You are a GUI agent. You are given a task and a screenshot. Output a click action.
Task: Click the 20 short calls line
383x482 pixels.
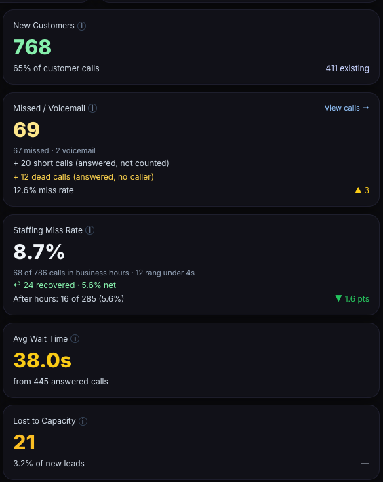click(x=91, y=163)
